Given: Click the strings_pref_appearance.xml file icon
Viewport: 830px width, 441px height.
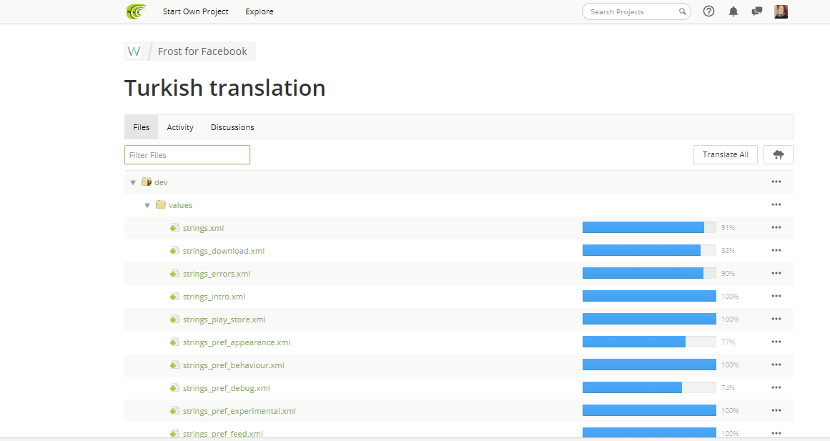Looking at the screenshot, I should tap(174, 342).
